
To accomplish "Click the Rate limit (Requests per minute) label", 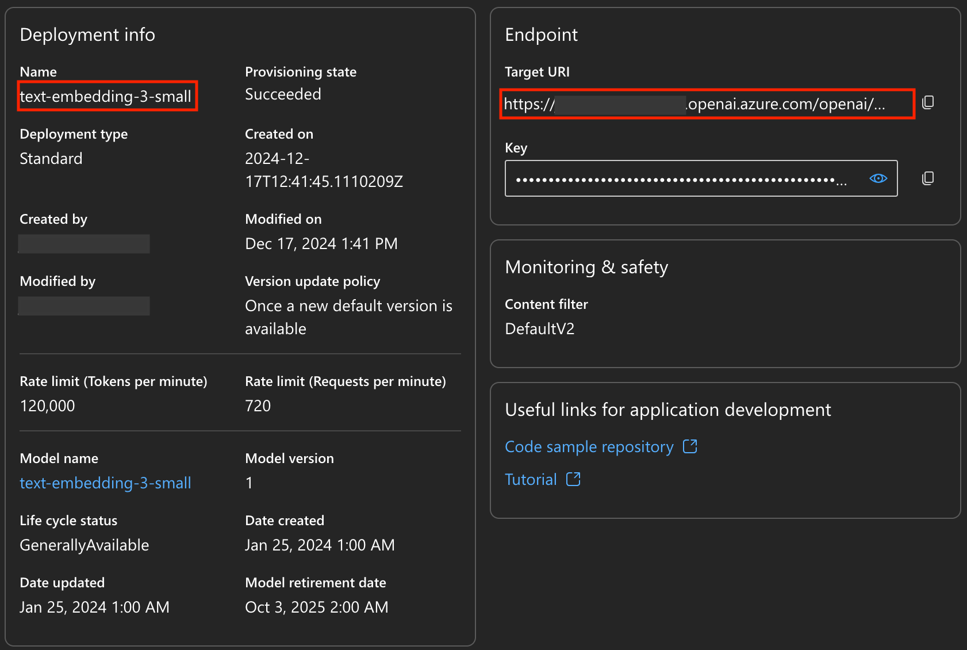I will pos(346,381).
